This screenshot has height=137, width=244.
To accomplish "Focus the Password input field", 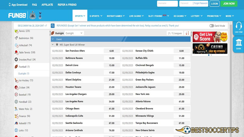I will point(186,4).
